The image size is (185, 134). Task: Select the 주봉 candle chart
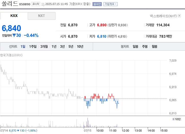(145, 46)
